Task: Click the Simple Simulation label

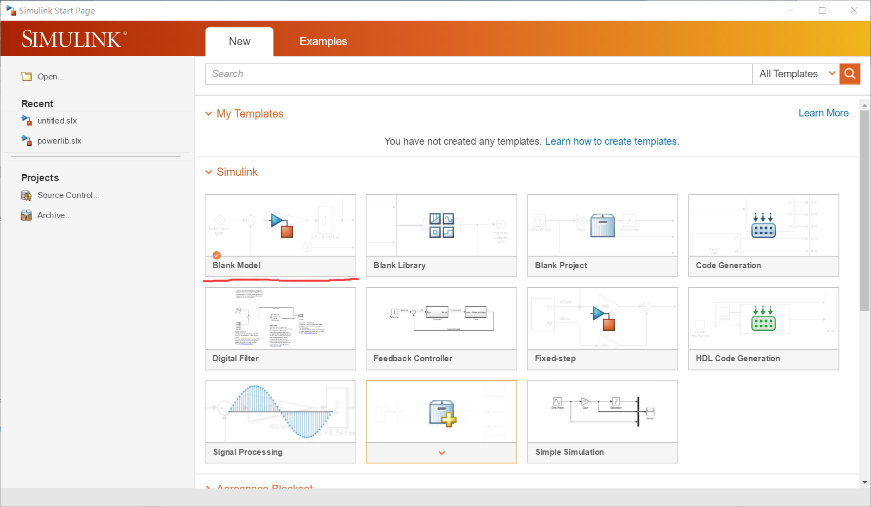Action: point(570,452)
